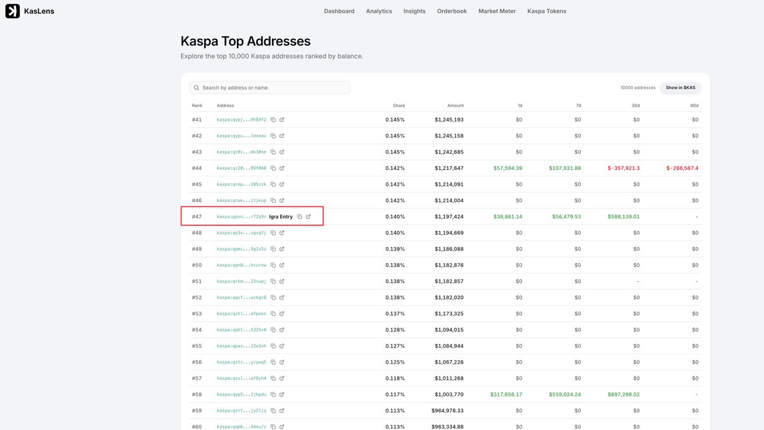Copy address of rank #44
This screenshot has height=430, width=764.
(272, 168)
